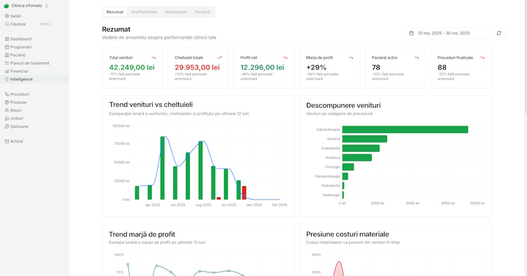Open Dashboard from the sidebar
The image size is (527, 276).
20,39
